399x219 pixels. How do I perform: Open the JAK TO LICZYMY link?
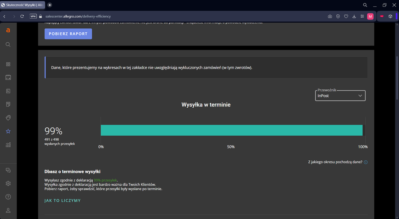point(62,201)
